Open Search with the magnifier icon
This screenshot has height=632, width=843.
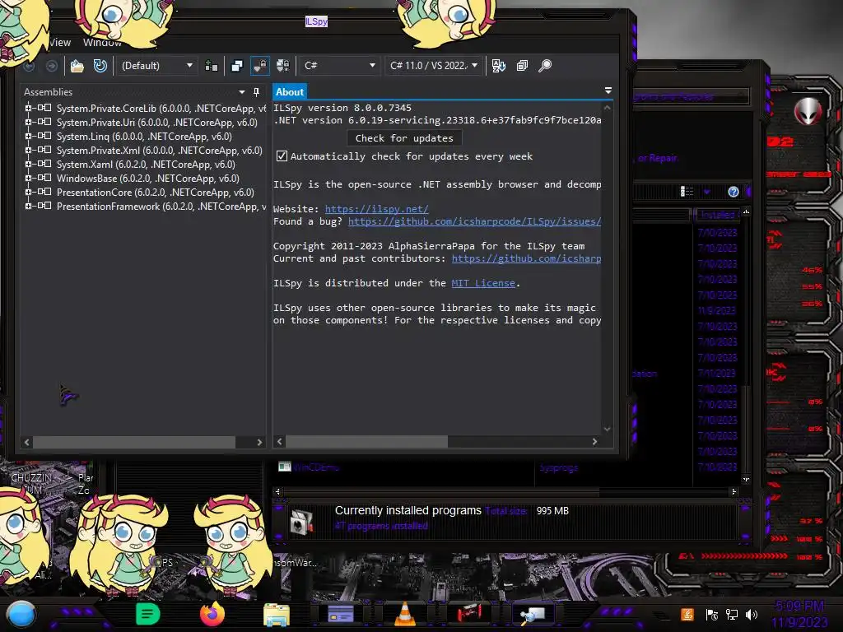pos(545,66)
